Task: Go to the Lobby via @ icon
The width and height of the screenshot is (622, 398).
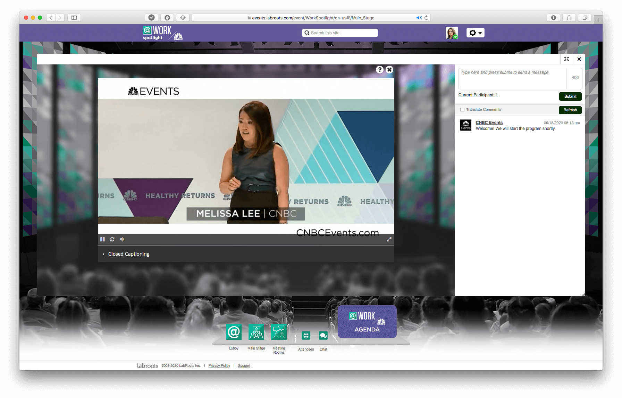Action: (x=234, y=332)
